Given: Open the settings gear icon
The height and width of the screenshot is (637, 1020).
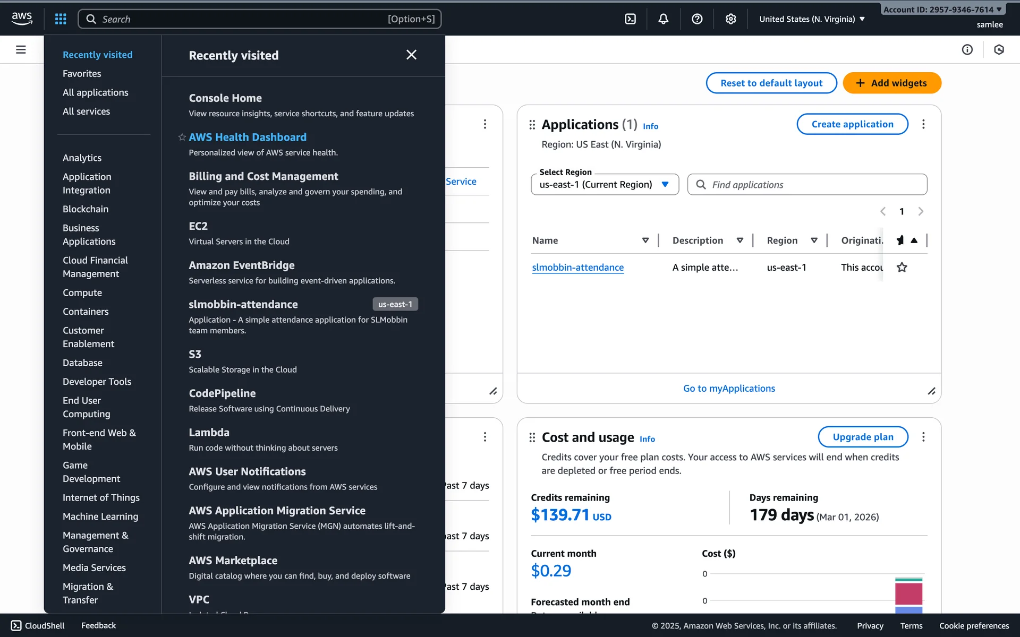Looking at the screenshot, I should click(x=731, y=19).
